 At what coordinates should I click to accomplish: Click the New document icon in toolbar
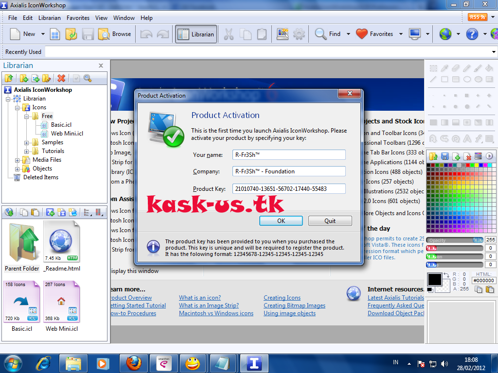pos(15,34)
